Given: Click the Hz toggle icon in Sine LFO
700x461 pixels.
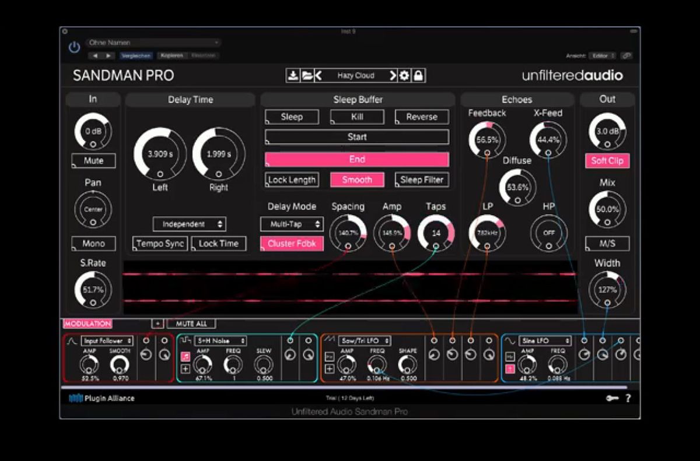Looking at the screenshot, I should pos(510,356).
